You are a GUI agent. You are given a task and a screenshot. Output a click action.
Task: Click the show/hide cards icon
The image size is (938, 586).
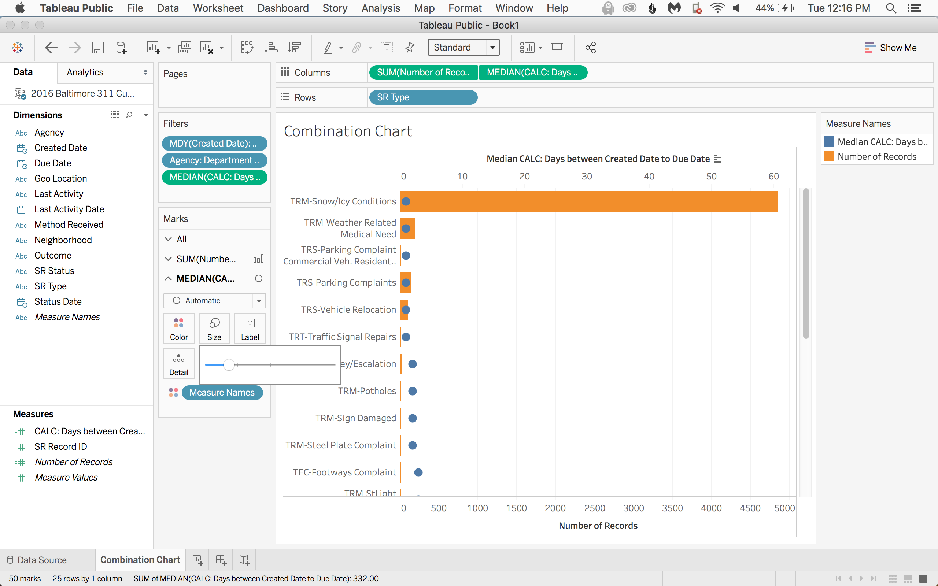click(x=527, y=48)
